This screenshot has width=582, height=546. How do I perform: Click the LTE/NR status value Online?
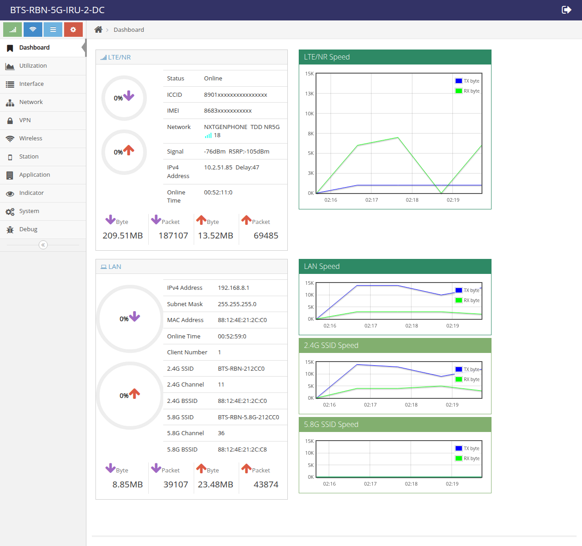pyautogui.click(x=213, y=78)
